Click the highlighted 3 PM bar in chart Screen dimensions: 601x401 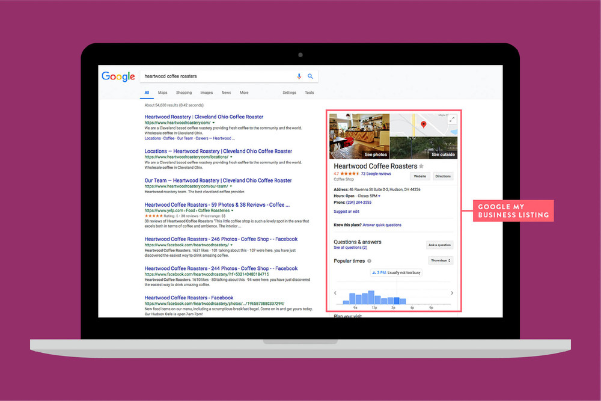click(x=396, y=301)
